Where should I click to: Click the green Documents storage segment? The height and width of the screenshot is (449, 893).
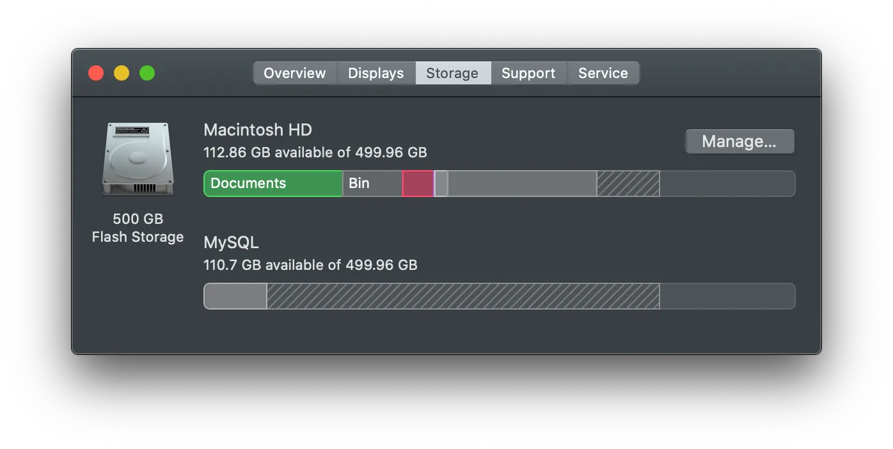273,184
